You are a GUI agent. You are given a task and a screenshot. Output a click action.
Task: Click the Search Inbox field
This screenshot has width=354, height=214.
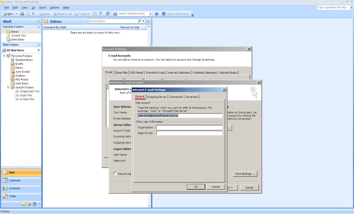click(x=112, y=21)
